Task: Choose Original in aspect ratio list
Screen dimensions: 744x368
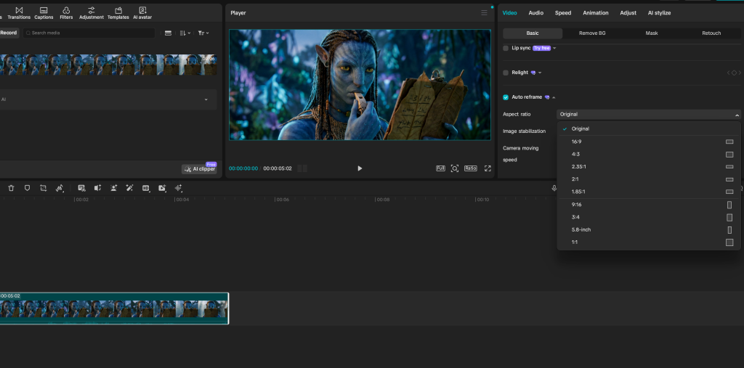Action: (x=648, y=129)
